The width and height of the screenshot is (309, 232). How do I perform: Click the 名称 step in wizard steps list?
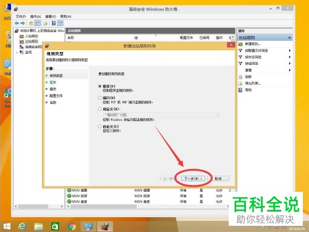[53, 103]
